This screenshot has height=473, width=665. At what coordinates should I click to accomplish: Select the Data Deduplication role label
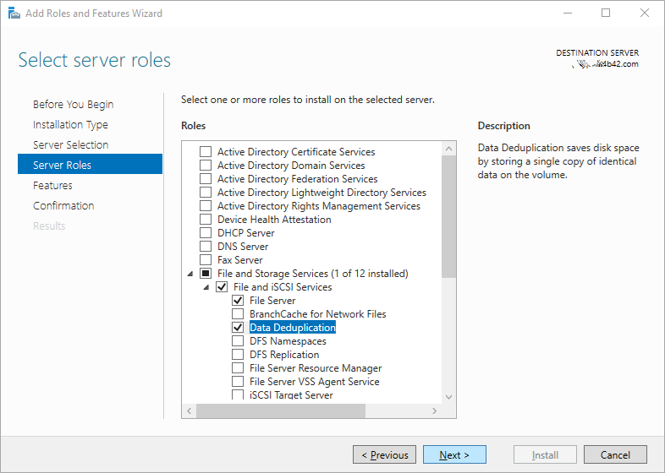[x=293, y=328]
